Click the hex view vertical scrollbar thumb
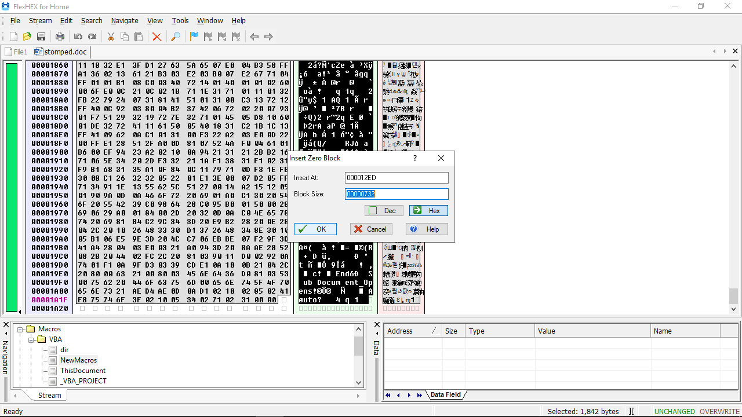The image size is (742, 417). click(x=734, y=295)
